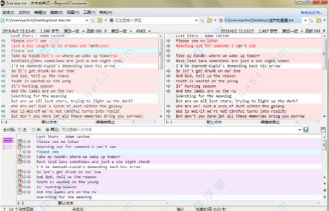Viewport: 329px width, 211px height.
Task: Select the 左 (left) merge-to radio button
Action: pos(20,130)
